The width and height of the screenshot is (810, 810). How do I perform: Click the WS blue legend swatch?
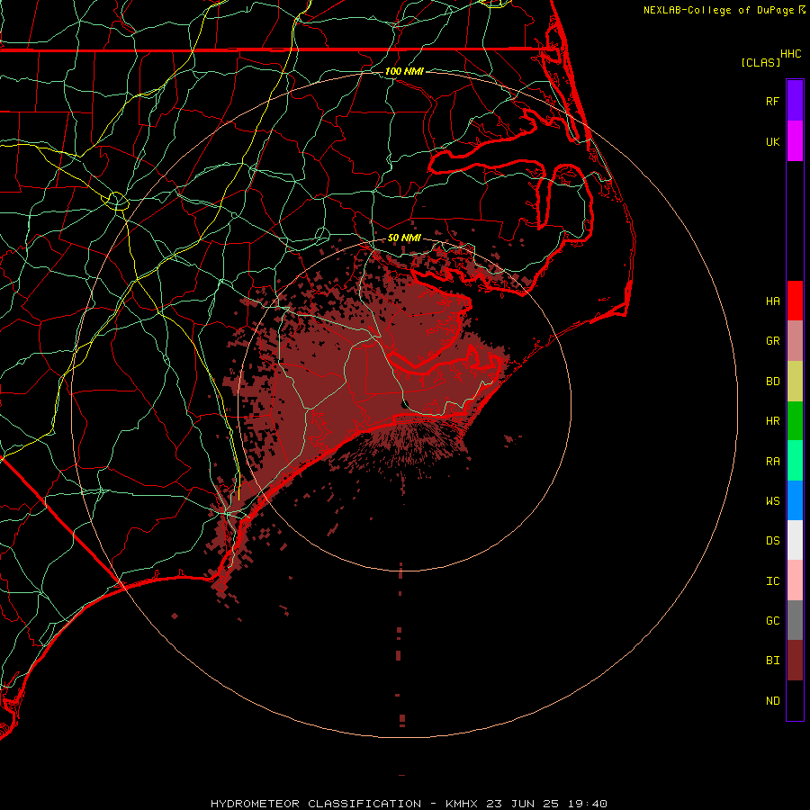795,500
